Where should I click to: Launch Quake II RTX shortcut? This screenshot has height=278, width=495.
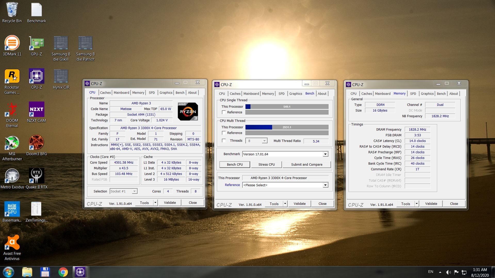[x=36, y=179]
